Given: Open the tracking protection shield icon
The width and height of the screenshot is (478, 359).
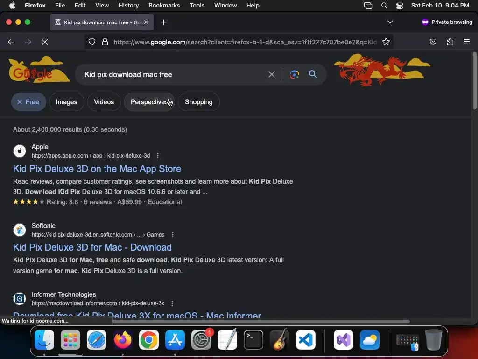Looking at the screenshot, I should [92, 42].
